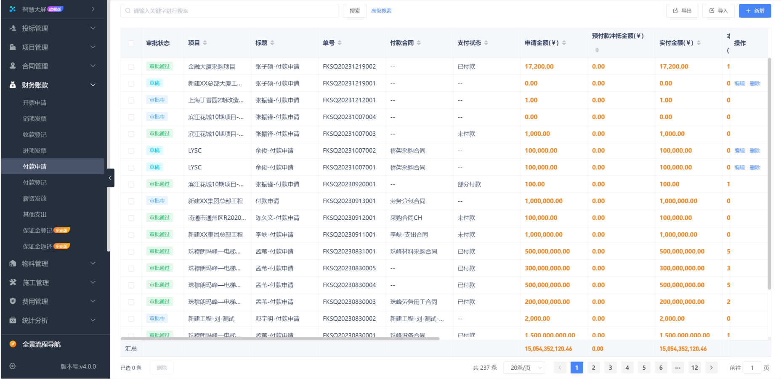Open the settings gear at bottom left

click(x=12, y=366)
